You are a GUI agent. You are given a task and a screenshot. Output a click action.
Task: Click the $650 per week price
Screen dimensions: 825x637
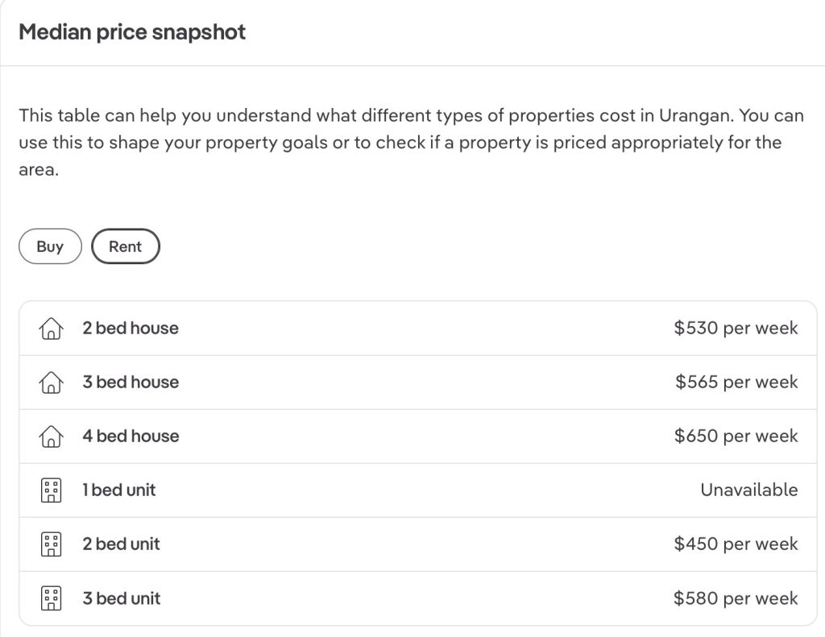pos(736,436)
